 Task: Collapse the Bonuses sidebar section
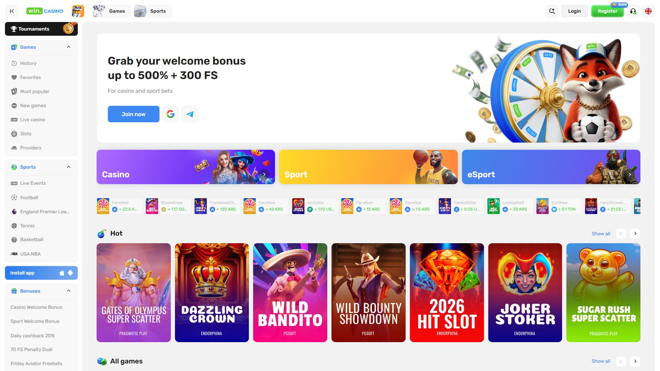(68, 291)
